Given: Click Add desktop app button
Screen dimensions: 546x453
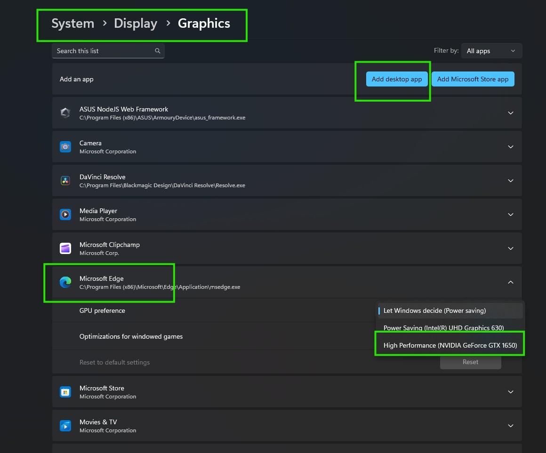Looking at the screenshot, I should tap(397, 79).
